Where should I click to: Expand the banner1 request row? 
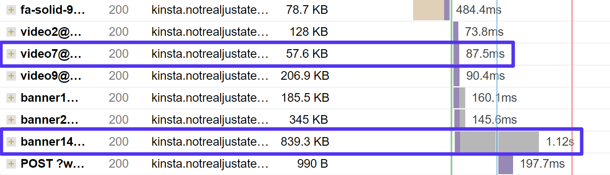(x=11, y=98)
